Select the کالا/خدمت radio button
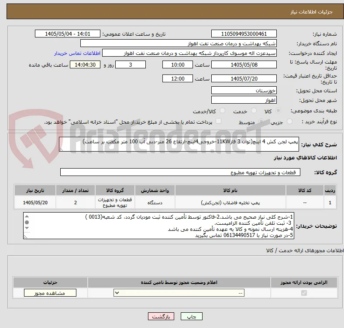 click(x=223, y=111)
